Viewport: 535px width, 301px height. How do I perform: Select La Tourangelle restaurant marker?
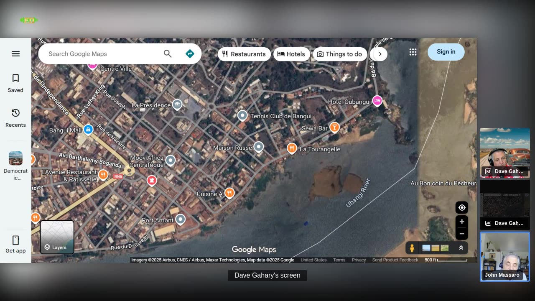tap(292, 148)
